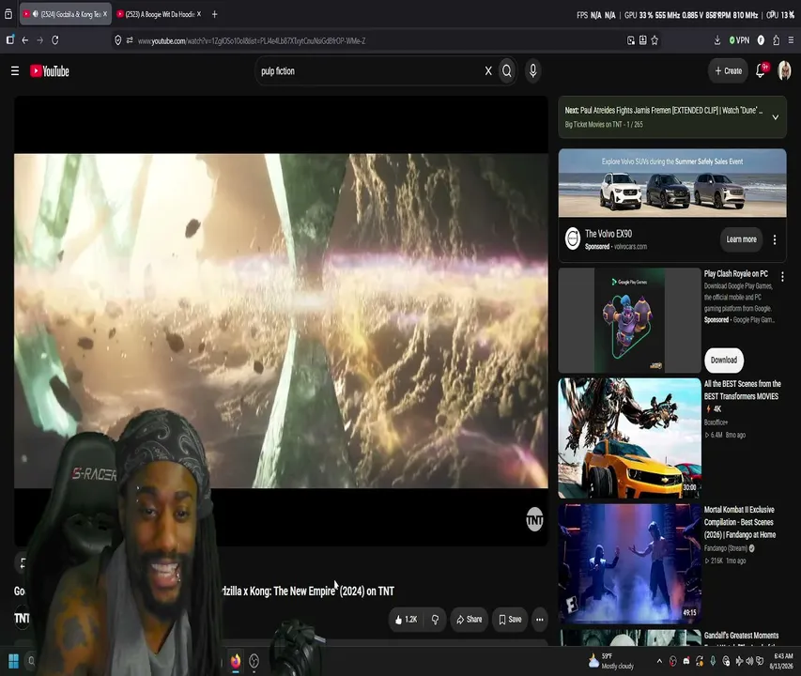Open the Volvo SUVs ad banner image

[672, 183]
